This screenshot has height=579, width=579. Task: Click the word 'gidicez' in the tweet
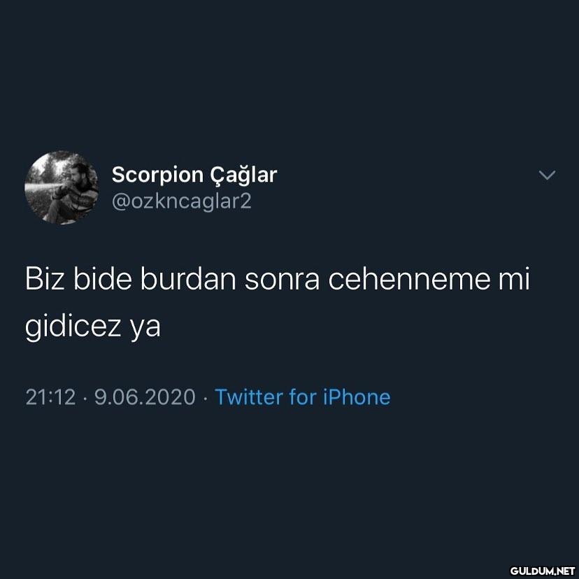point(73,327)
